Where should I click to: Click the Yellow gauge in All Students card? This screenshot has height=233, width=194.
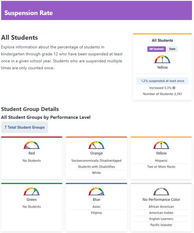162,59
